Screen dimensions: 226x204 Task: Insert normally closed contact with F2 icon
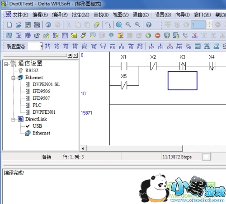56,46
